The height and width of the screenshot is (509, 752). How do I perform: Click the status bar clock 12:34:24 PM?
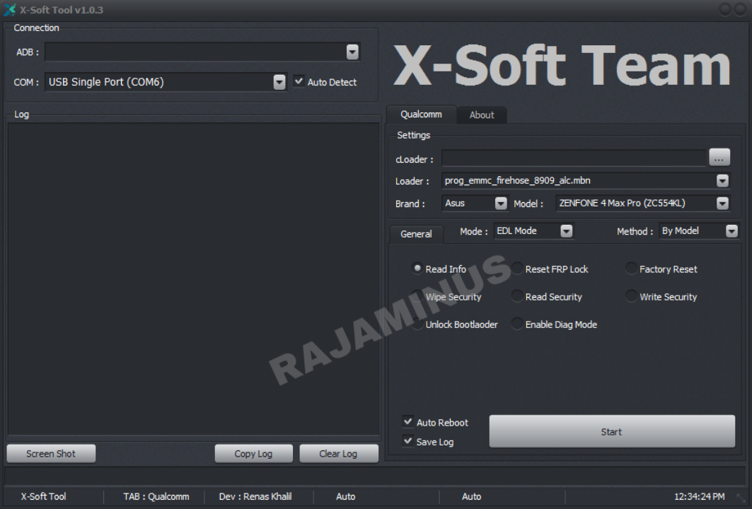tap(699, 496)
